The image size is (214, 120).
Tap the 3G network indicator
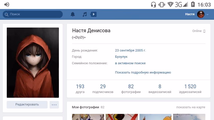point(178,5)
